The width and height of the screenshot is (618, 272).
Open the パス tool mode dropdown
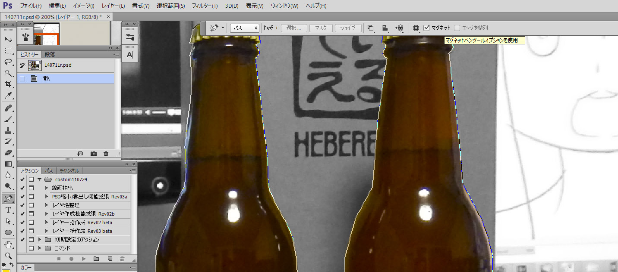[x=244, y=28]
